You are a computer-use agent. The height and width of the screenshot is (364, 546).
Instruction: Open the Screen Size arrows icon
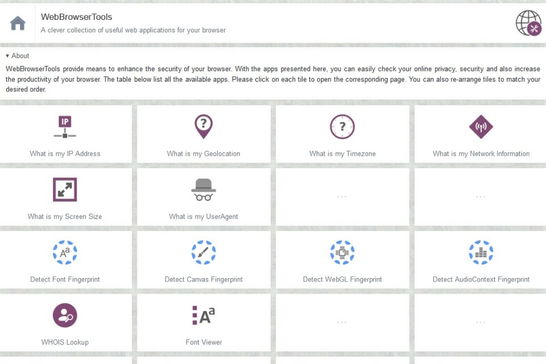[x=65, y=189]
